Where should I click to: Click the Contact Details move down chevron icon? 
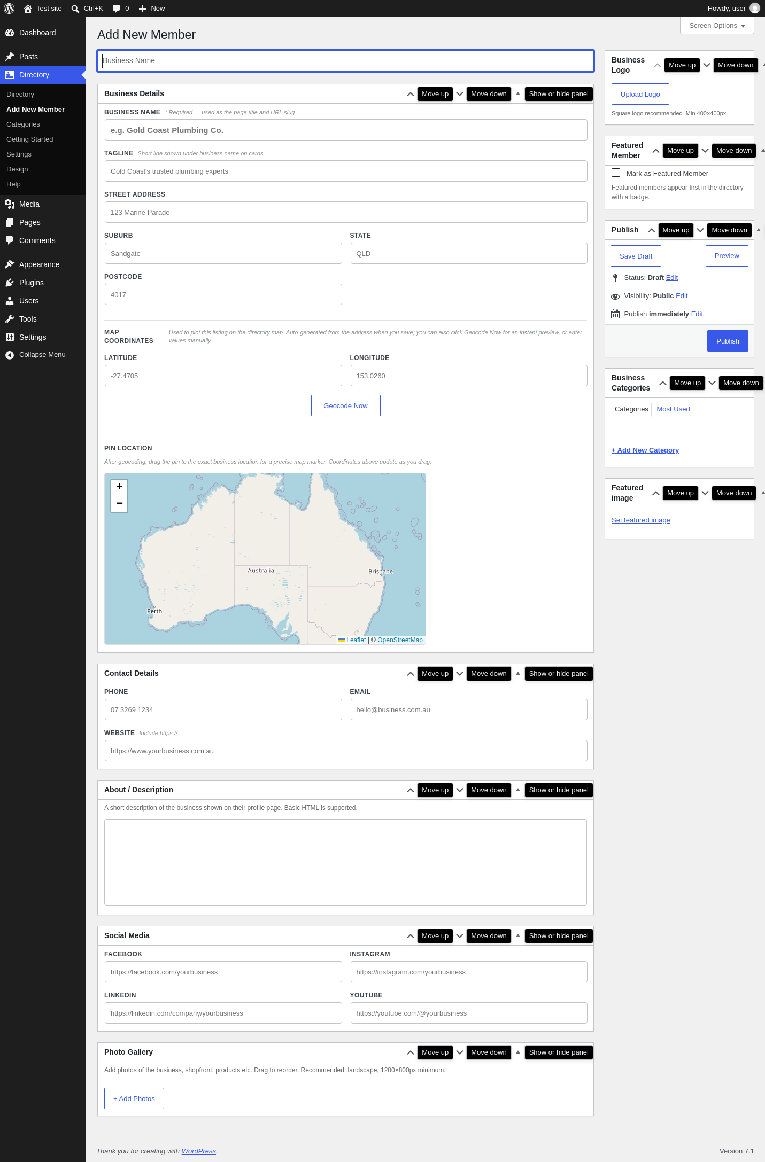(x=460, y=674)
